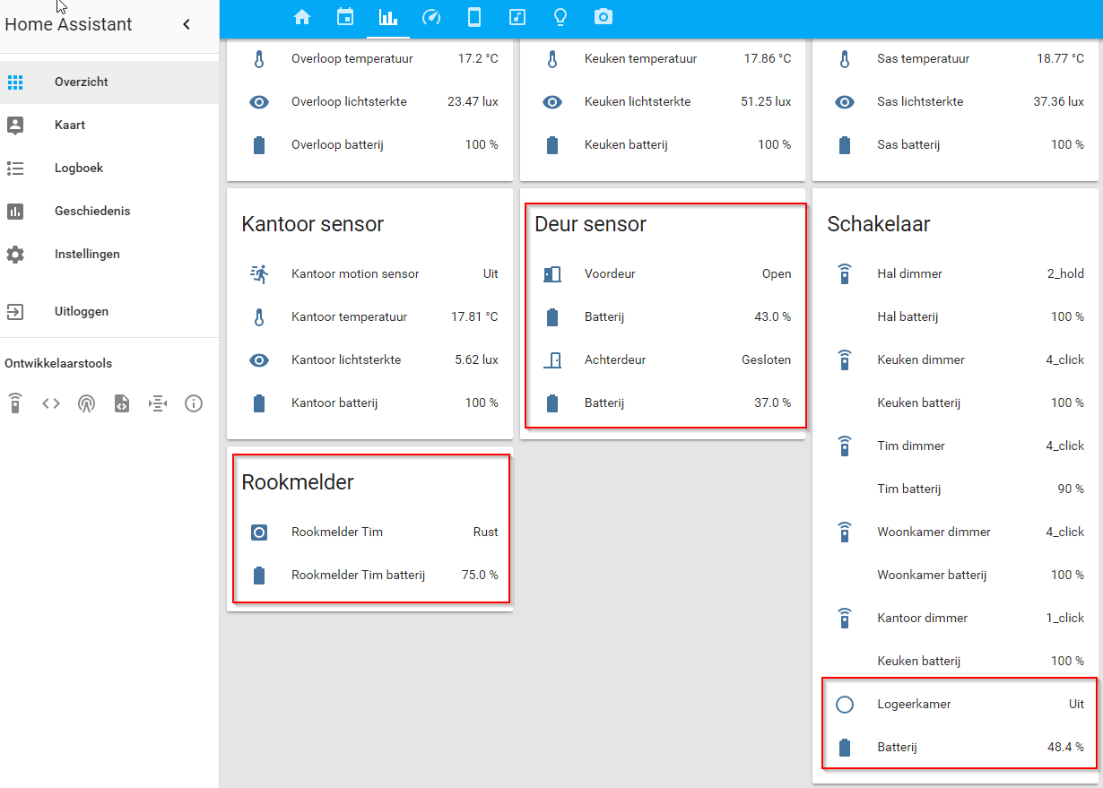Viewport: 1103px width, 788px height.
Task: Open the broadcast antenna developer tool
Action: [x=86, y=403]
